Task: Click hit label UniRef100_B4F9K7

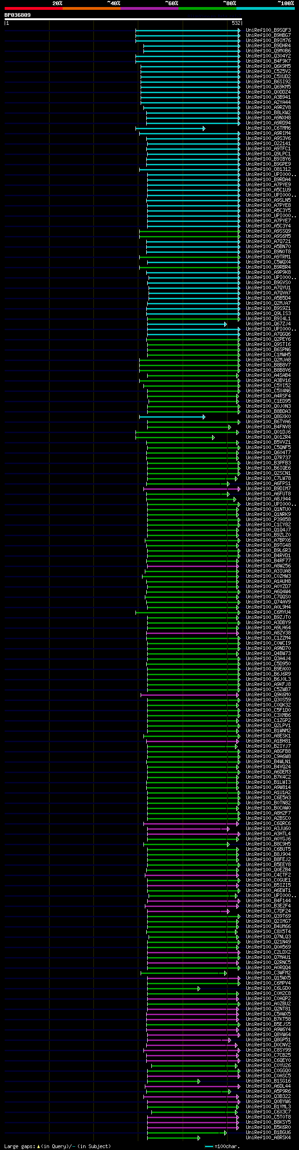Action: point(268,61)
